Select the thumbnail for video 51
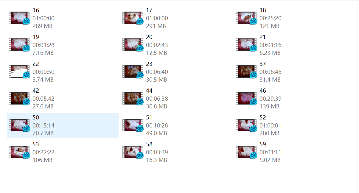 click(x=133, y=125)
